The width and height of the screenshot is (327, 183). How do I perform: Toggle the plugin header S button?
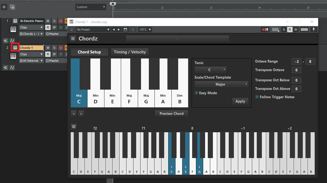284,30
